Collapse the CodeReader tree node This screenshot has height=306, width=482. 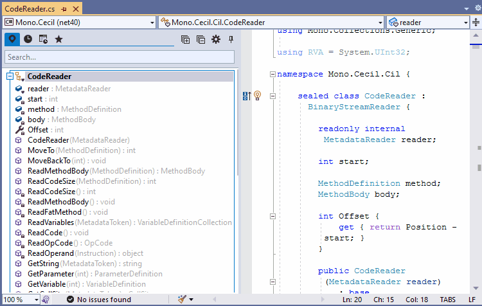10,76
